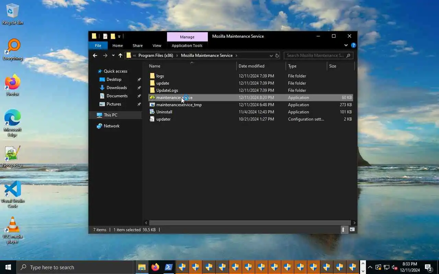
Task: Open the notification center icon
Action: 428,267
